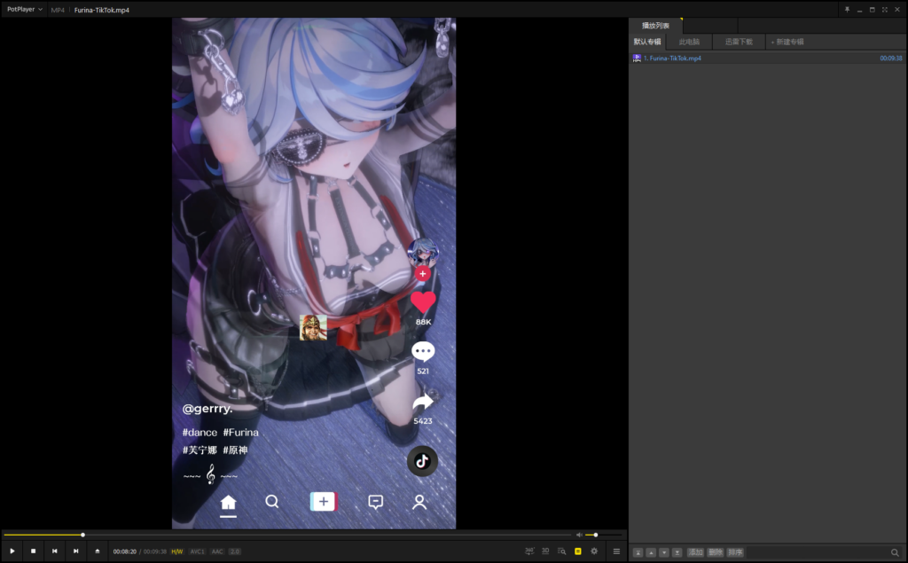The width and height of the screenshot is (908, 563).
Task: Click the Play button
Action: point(12,551)
